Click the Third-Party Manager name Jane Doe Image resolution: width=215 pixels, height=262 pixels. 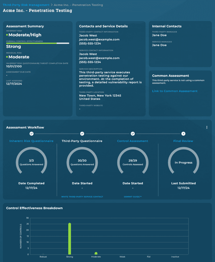(159, 35)
